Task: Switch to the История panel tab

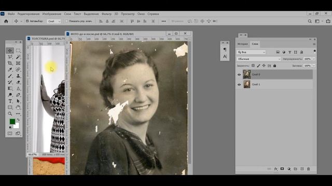Action: click(242, 44)
